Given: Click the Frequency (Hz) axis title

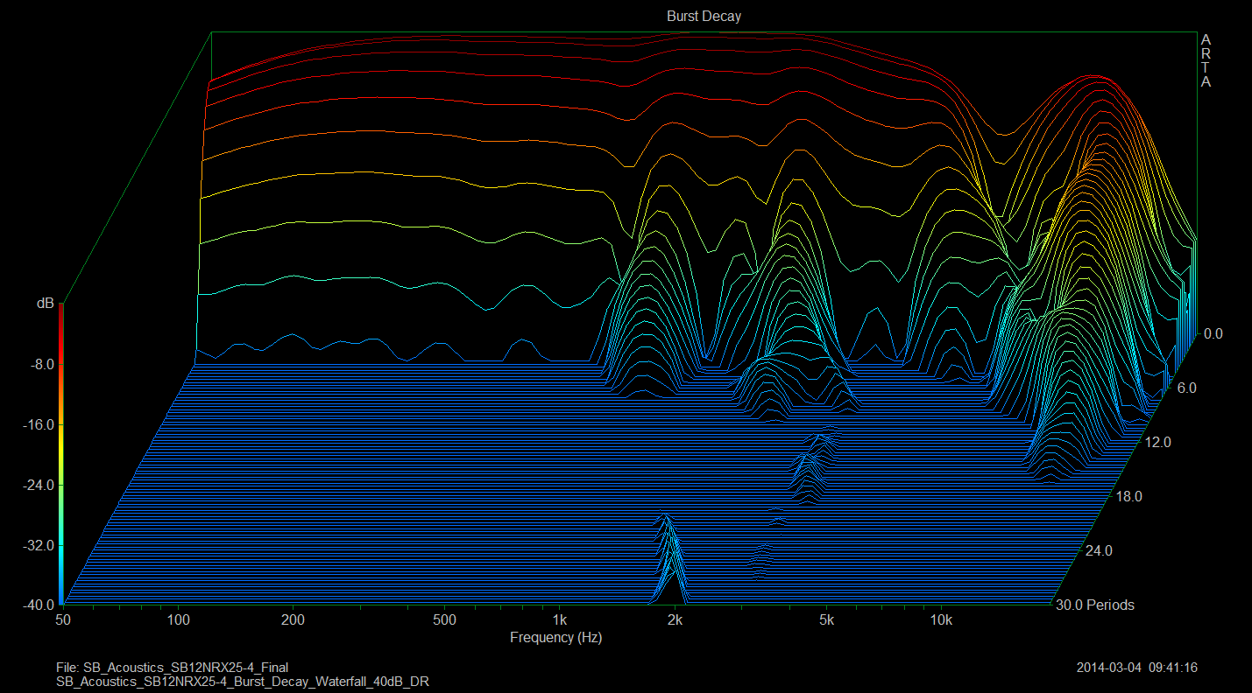Looking at the screenshot, I should click(555, 638).
